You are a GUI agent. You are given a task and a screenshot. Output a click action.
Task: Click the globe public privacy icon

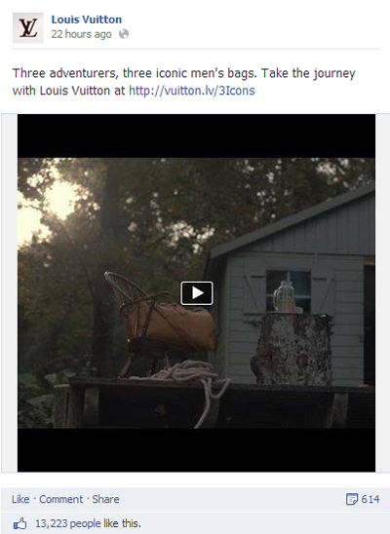click(124, 34)
